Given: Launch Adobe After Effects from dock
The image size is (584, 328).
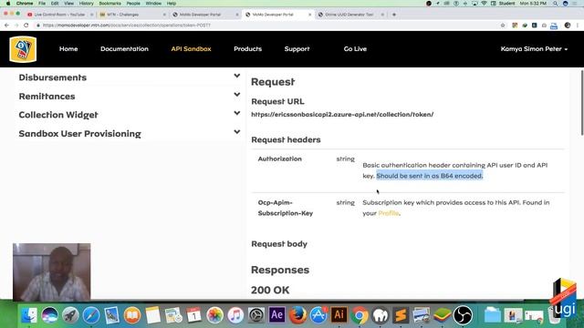Looking at the screenshot, I should pos(276,315).
